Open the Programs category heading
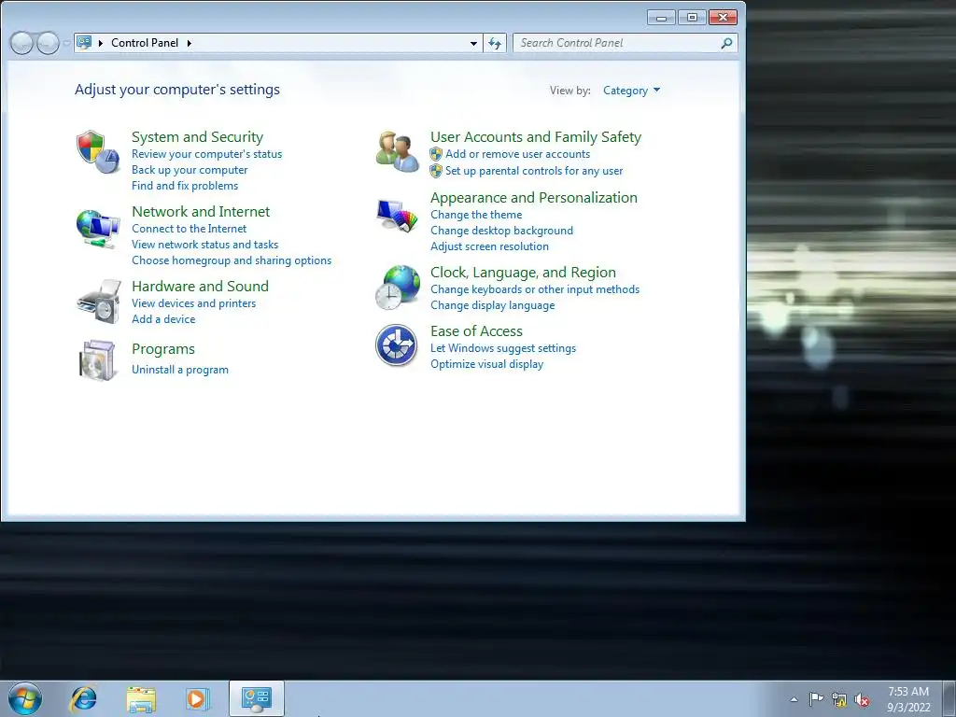This screenshot has width=956, height=717. click(163, 349)
